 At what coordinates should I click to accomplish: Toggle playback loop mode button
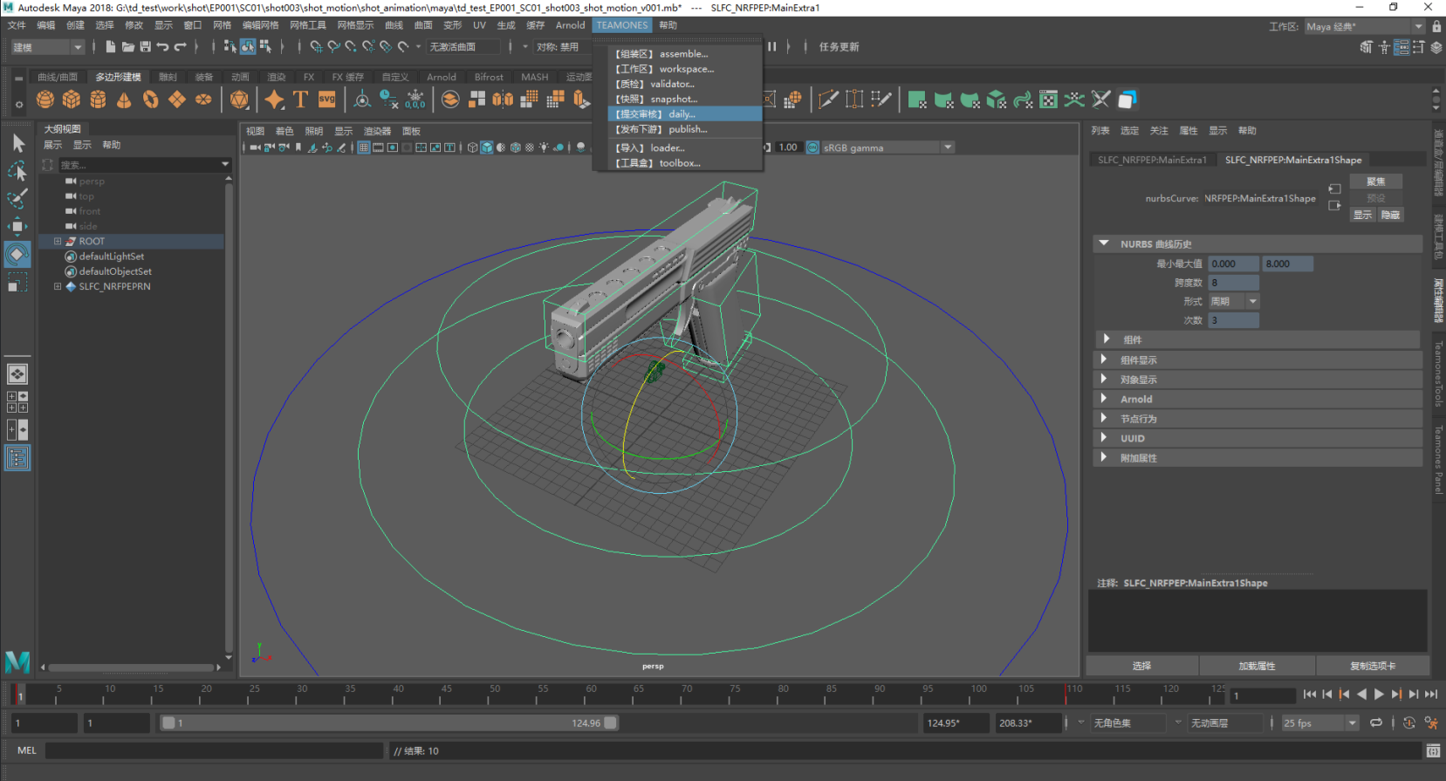pos(1376,723)
